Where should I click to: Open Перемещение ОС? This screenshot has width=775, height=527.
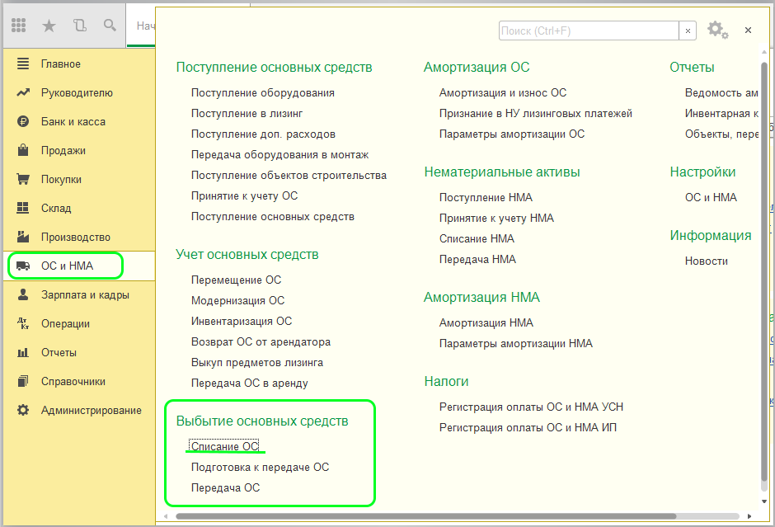tap(237, 280)
